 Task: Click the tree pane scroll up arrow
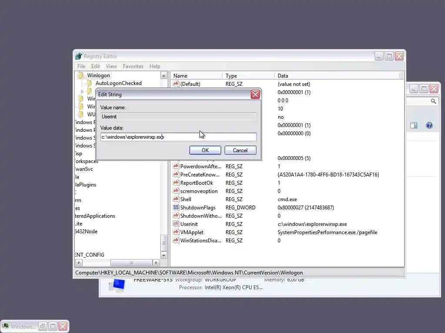pyautogui.click(x=164, y=75)
